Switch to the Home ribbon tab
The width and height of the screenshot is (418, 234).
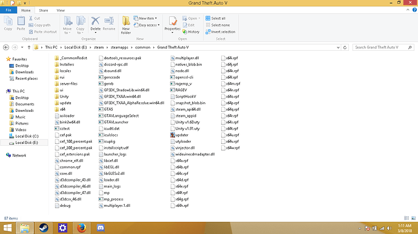(x=26, y=10)
